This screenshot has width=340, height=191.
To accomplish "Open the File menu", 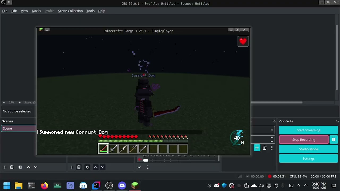I will (5, 11).
